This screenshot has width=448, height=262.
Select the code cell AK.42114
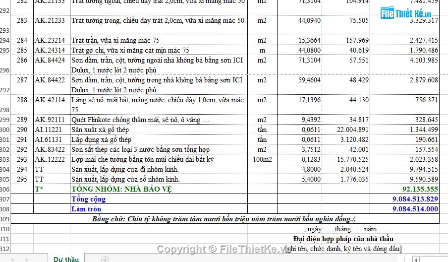coord(52,105)
